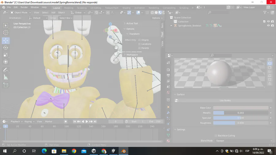The width and height of the screenshot is (276, 155).
Task: Open the Material properties tab
Action: click(x=168, y=141)
